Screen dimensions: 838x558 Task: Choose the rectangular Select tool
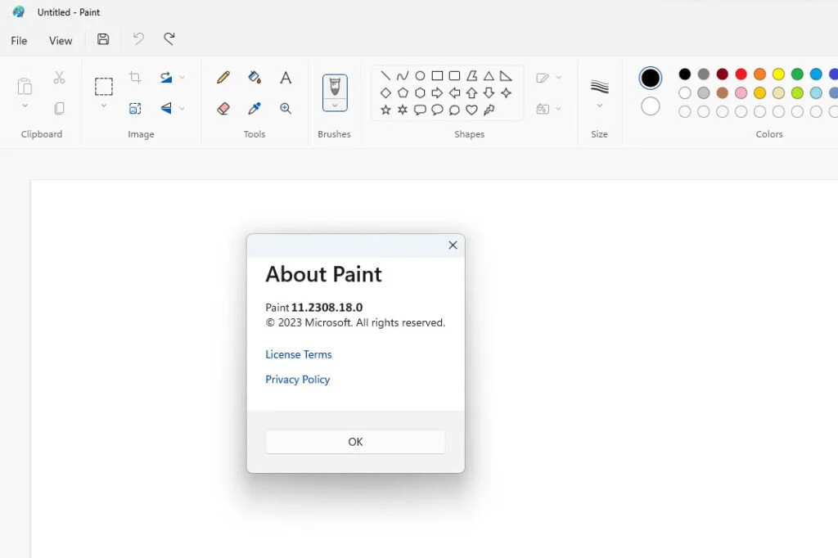(104, 87)
